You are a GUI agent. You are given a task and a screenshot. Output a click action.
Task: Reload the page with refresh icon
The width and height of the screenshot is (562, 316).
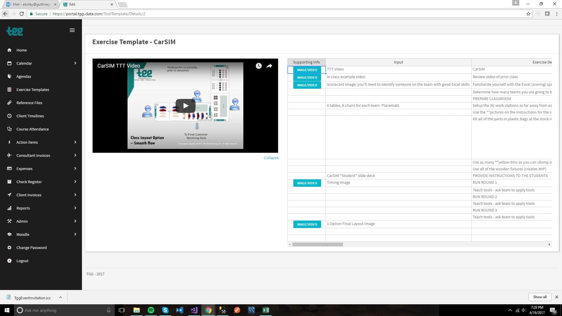click(x=21, y=14)
